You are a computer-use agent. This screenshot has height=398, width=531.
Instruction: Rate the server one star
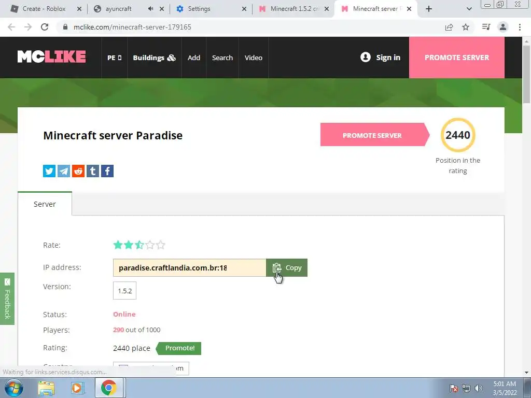pos(118,245)
